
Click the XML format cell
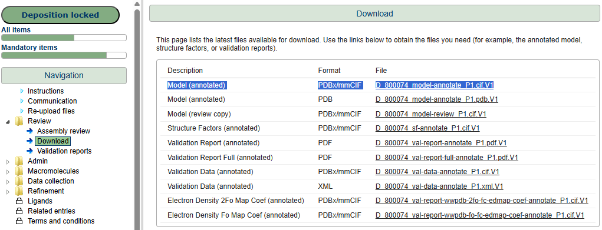tap(325, 186)
